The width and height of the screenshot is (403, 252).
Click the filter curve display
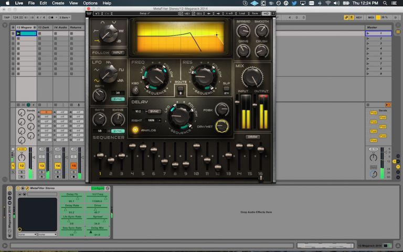pos(181,37)
